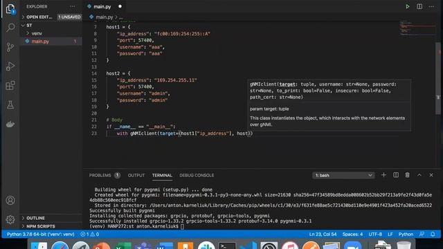Image resolution: width=443 pixels, height=249 pixels.
Task: Create a new terminal with the plus icon
Action: pos(383,175)
